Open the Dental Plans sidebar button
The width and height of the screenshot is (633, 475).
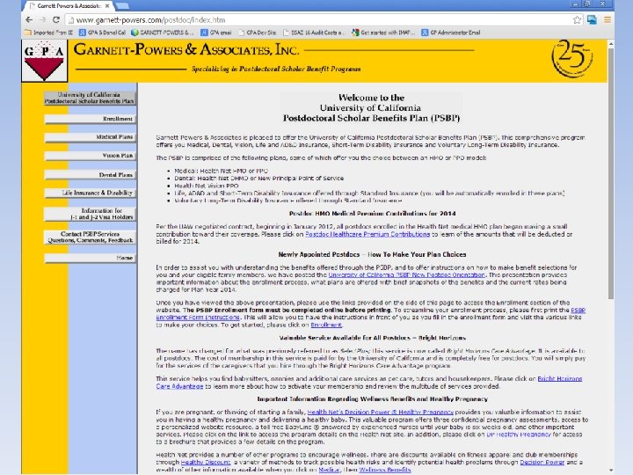(90, 174)
